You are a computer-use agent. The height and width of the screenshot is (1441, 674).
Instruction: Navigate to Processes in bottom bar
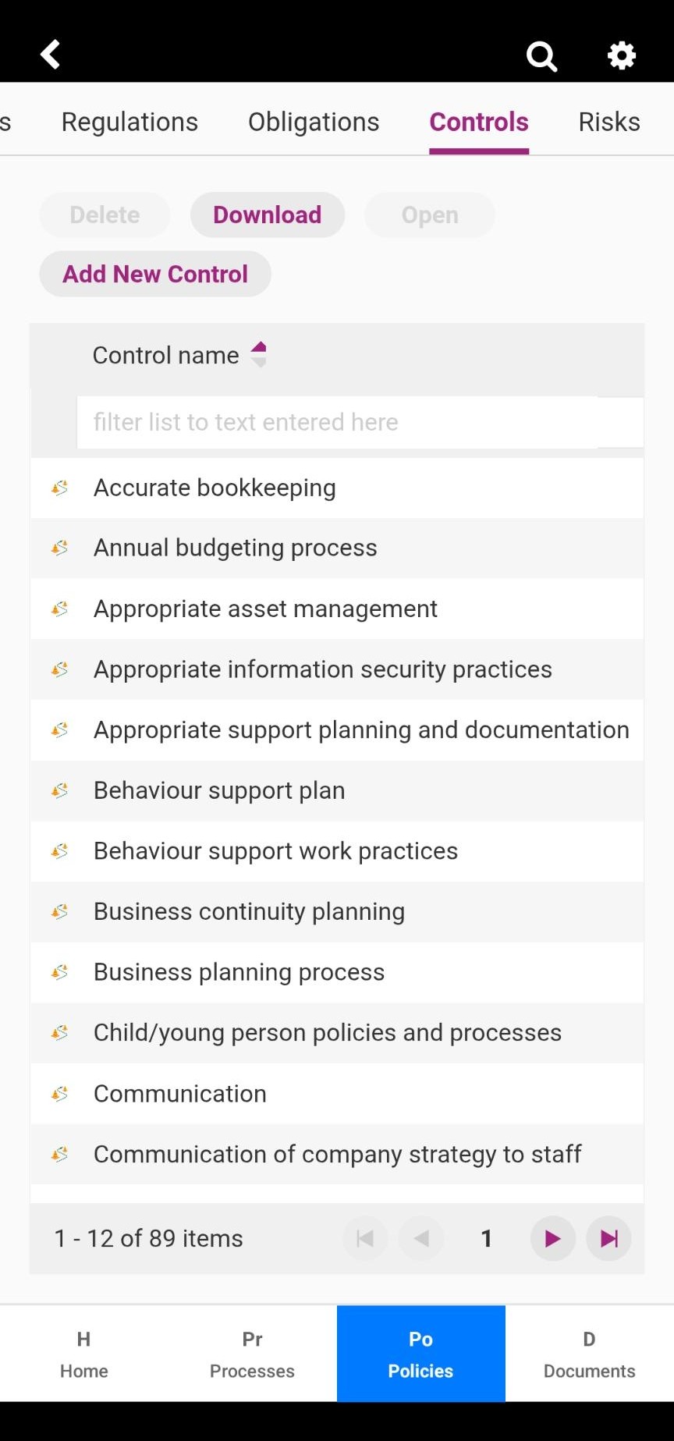(x=252, y=1354)
